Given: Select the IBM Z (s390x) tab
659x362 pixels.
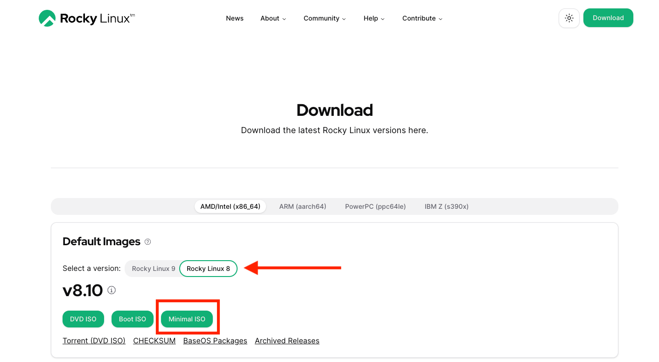Looking at the screenshot, I should coord(446,206).
